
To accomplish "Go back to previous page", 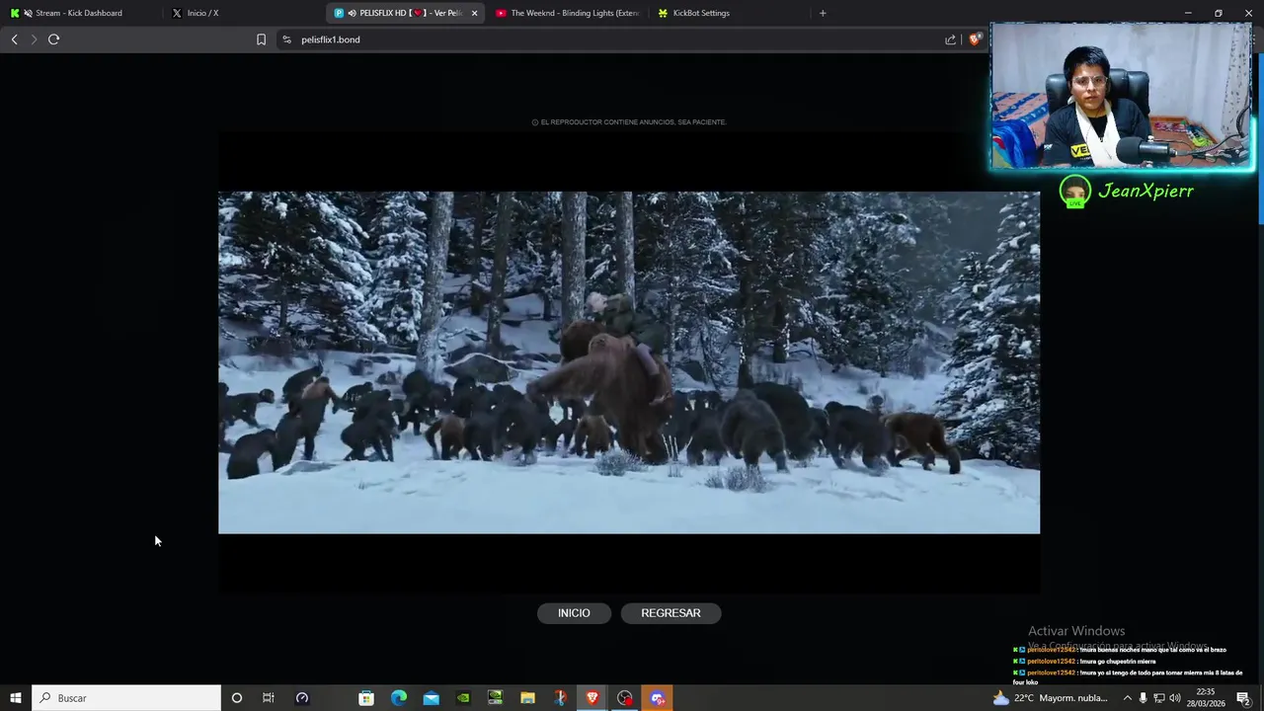I will [14, 39].
